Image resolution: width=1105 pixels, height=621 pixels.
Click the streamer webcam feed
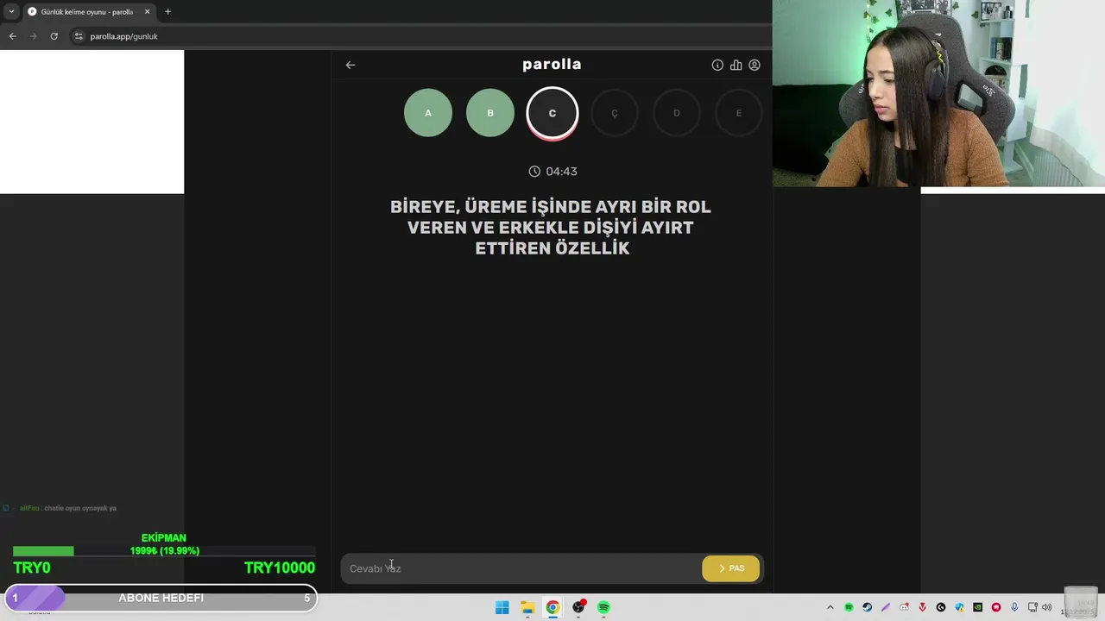[x=938, y=93]
